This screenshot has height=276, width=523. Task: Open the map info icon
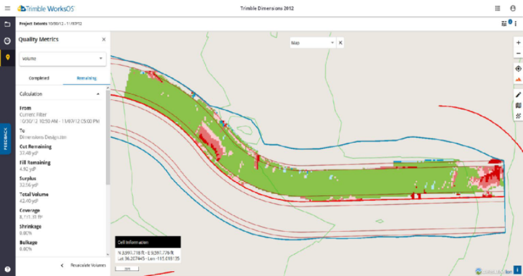tap(517, 270)
